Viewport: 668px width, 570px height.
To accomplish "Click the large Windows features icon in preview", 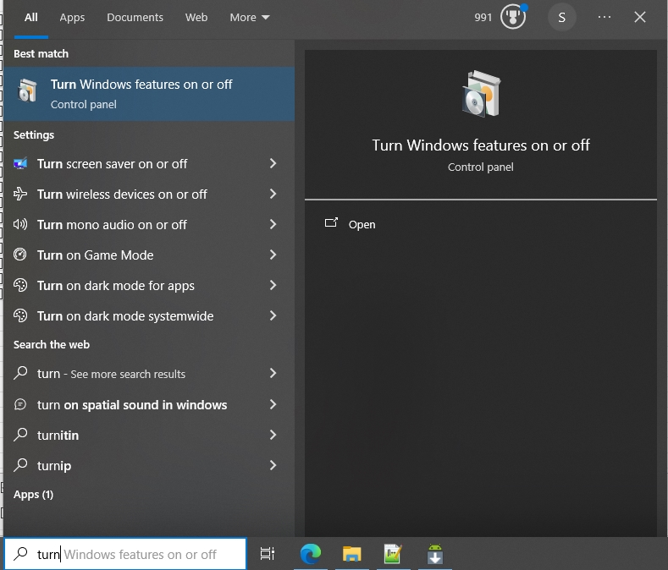I will pyautogui.click(x=480, y=95).
